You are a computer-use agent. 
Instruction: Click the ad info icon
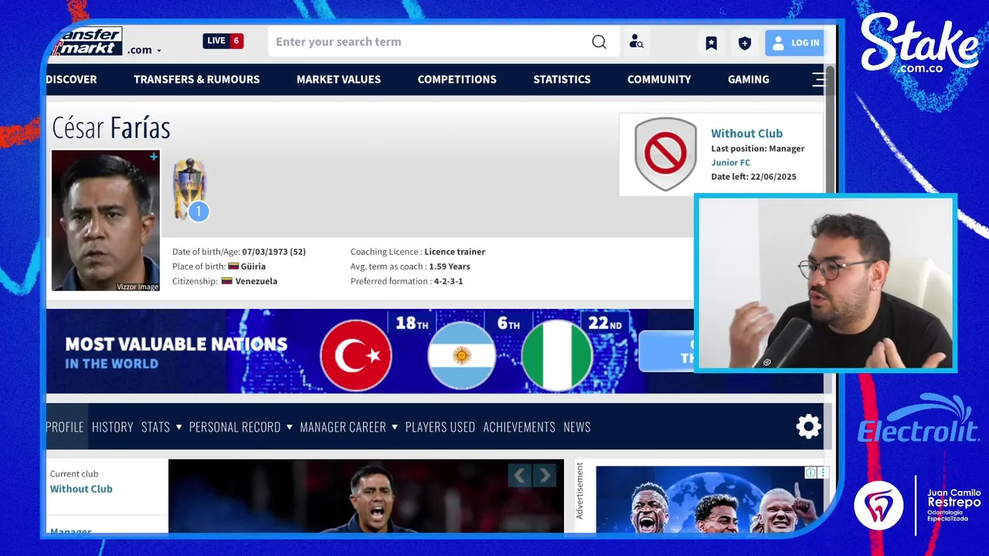811,473
